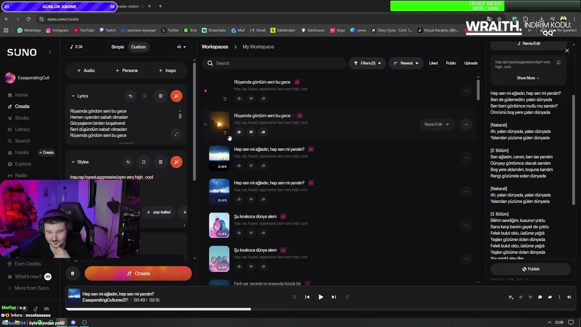The width and height of the screenshot is (581, 327).
Task: Collapse Suno sidebar with arrow
Action: coord(50,52)
